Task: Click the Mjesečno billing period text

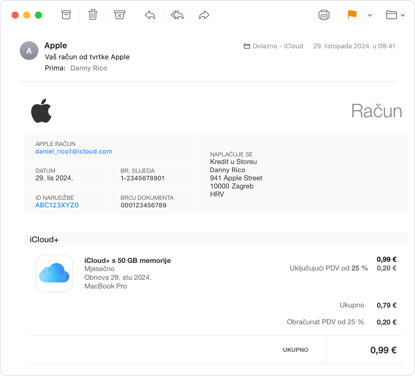Action: click(x=99, y=269)
